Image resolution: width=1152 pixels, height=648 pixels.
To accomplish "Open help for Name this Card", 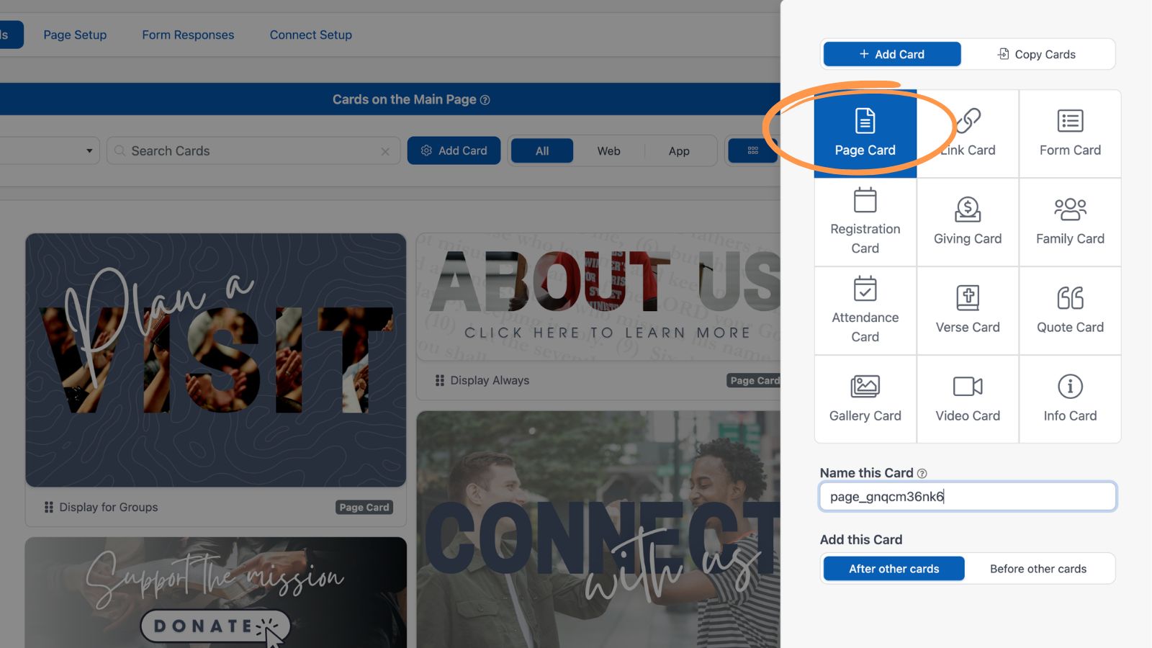I will pos(922,473).
